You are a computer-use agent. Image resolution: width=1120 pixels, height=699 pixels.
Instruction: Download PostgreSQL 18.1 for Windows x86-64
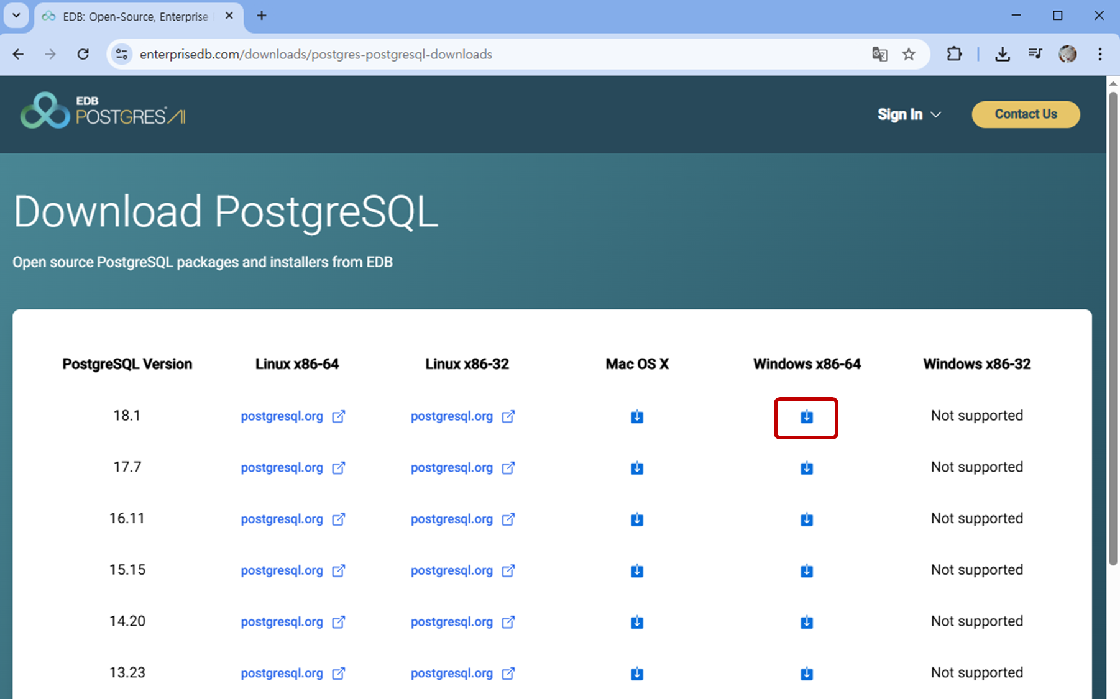806,417
